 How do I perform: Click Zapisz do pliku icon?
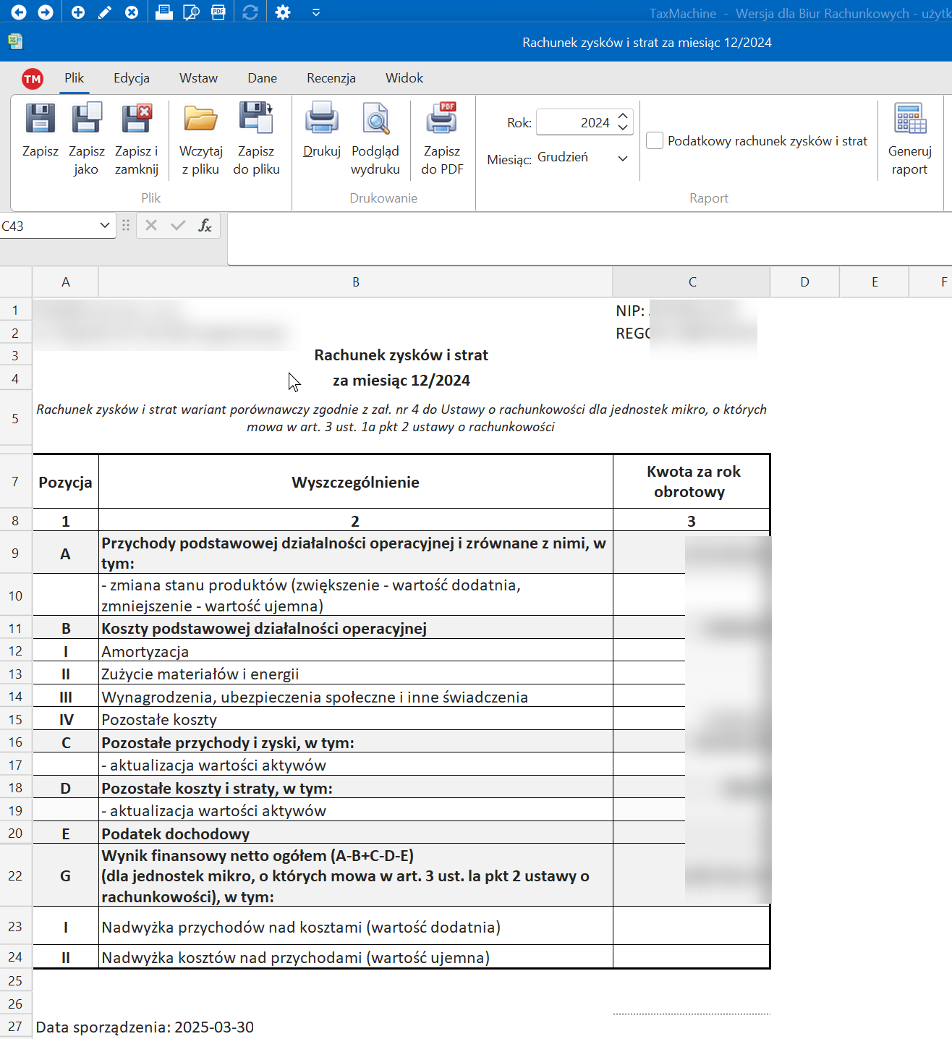point(256,119)
